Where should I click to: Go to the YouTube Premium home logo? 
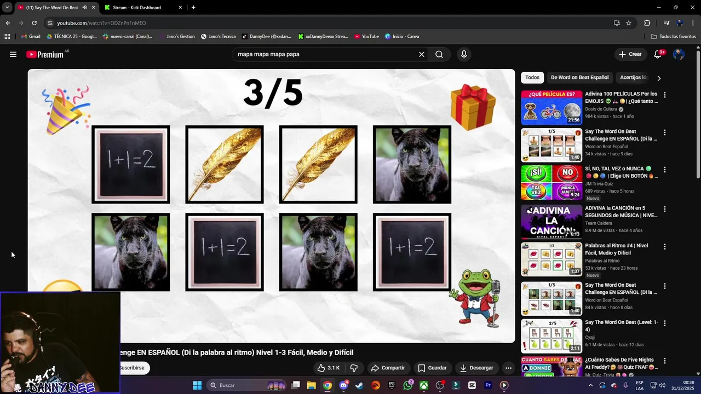click(45, 54)
